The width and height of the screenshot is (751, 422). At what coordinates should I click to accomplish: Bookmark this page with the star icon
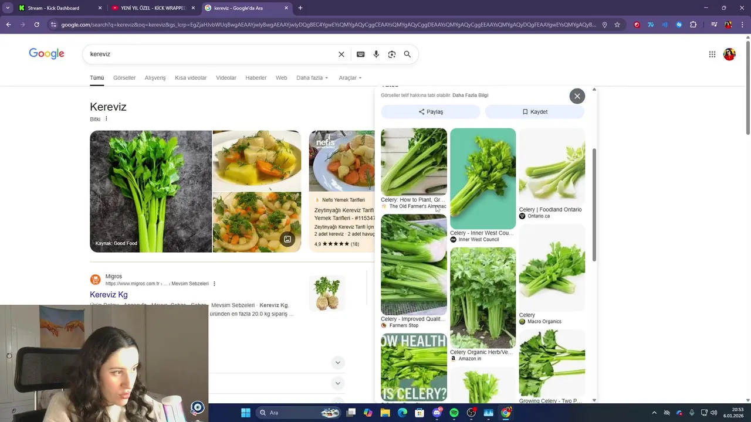coord(617,25)
